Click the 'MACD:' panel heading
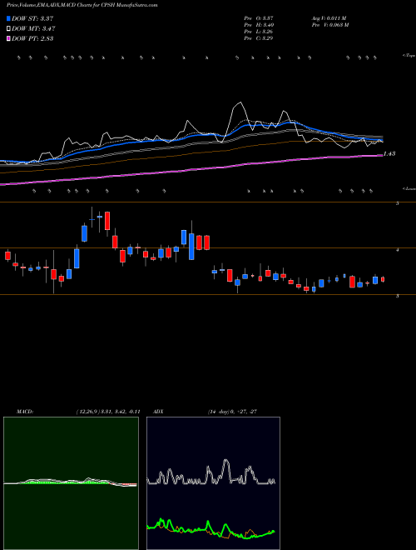 tap(24, 412)
